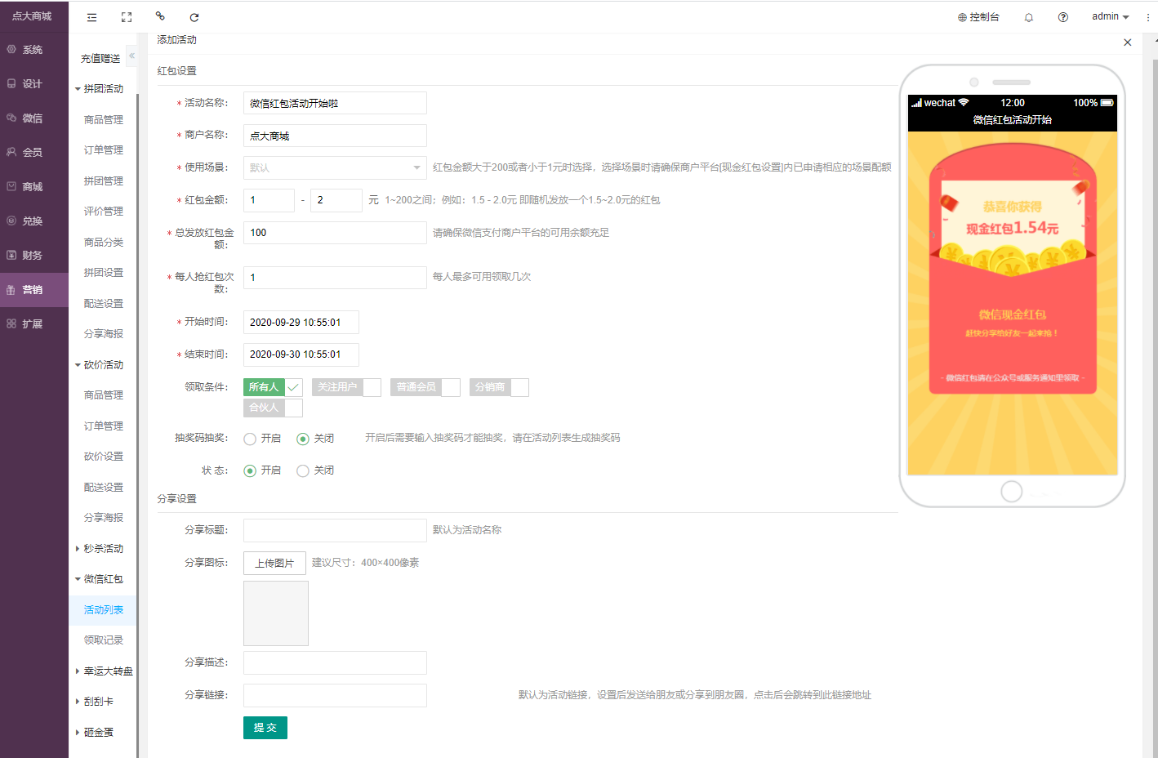Open the admin user dropdown
The height and width of the screenshot is (758, 1158).
pyautogui.click(x=1111, y=16)
